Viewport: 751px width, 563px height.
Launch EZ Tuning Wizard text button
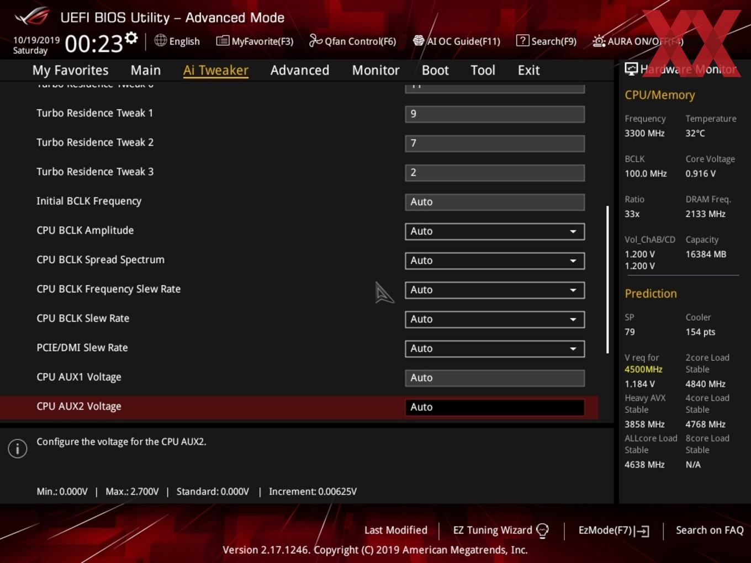[493, 530]
